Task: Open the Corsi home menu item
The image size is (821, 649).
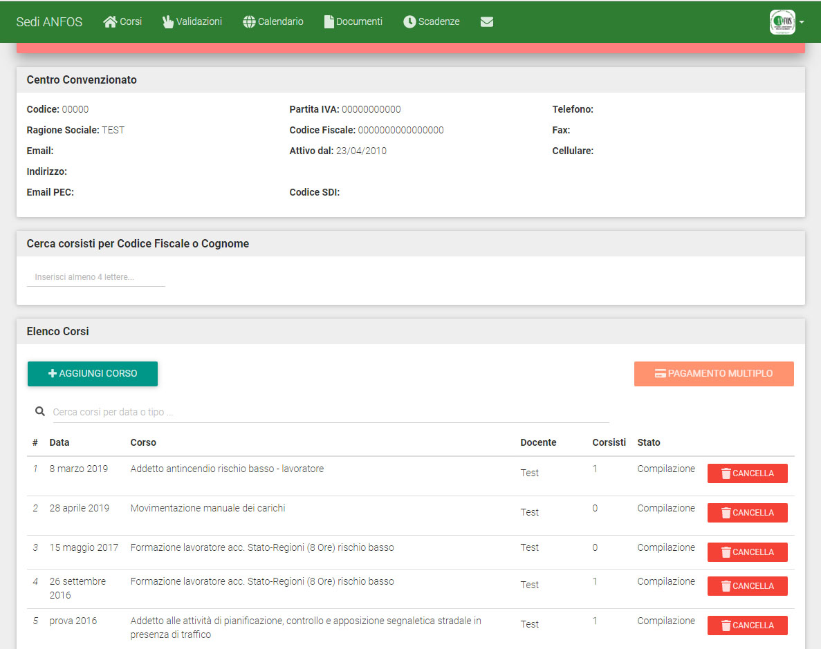Action: point(122,22)
